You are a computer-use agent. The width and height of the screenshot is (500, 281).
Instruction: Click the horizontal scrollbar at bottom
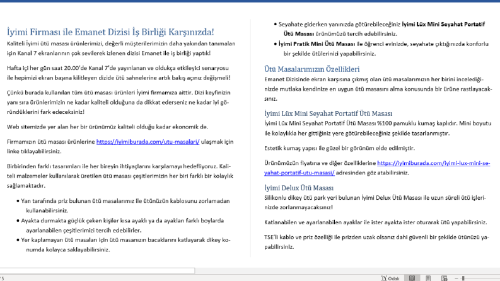[97, 270]
